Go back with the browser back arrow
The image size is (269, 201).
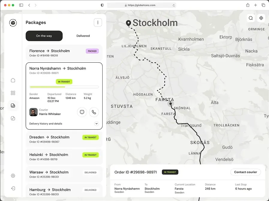[x=29, y=5]
